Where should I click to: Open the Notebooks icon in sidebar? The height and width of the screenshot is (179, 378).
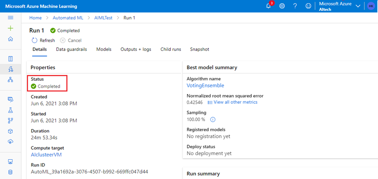pos(11,59)
